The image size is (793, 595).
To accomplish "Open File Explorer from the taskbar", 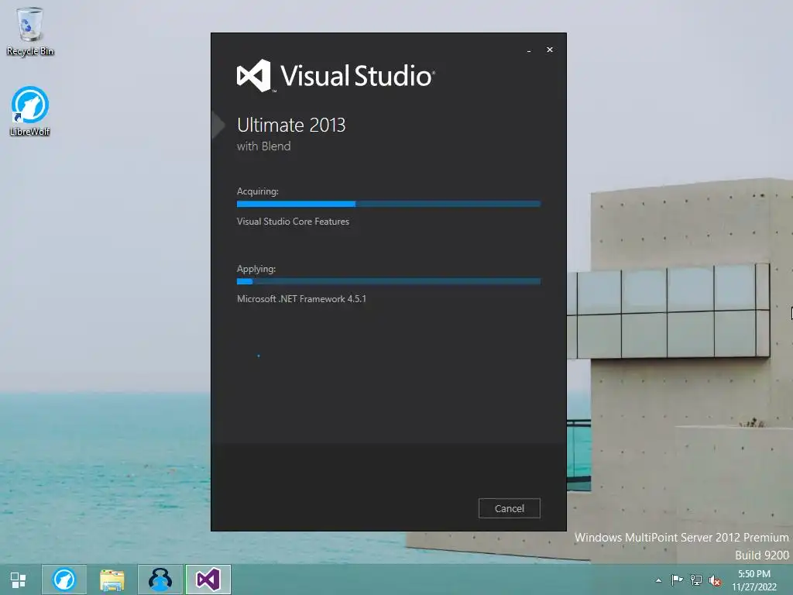I will pyautogui.click(x=112, y=580).
